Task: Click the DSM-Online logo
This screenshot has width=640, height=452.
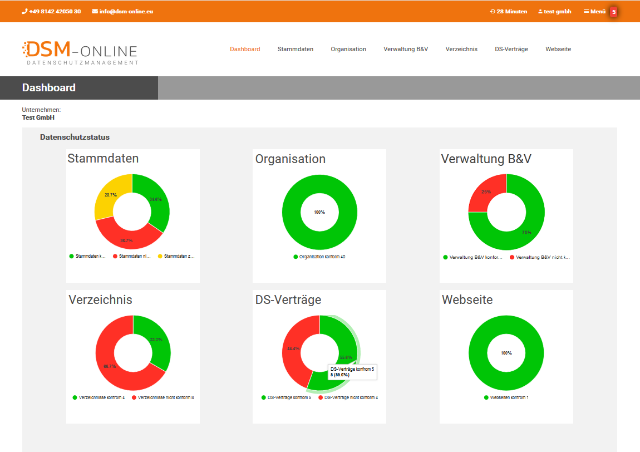Action: (x=80, y=53)
